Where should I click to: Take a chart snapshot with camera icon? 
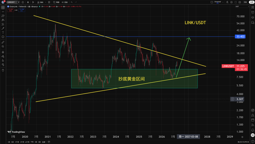(240, 2)
